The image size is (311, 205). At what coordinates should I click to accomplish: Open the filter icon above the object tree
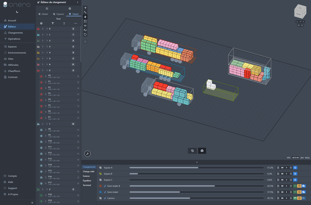click(x=53, y=23)
